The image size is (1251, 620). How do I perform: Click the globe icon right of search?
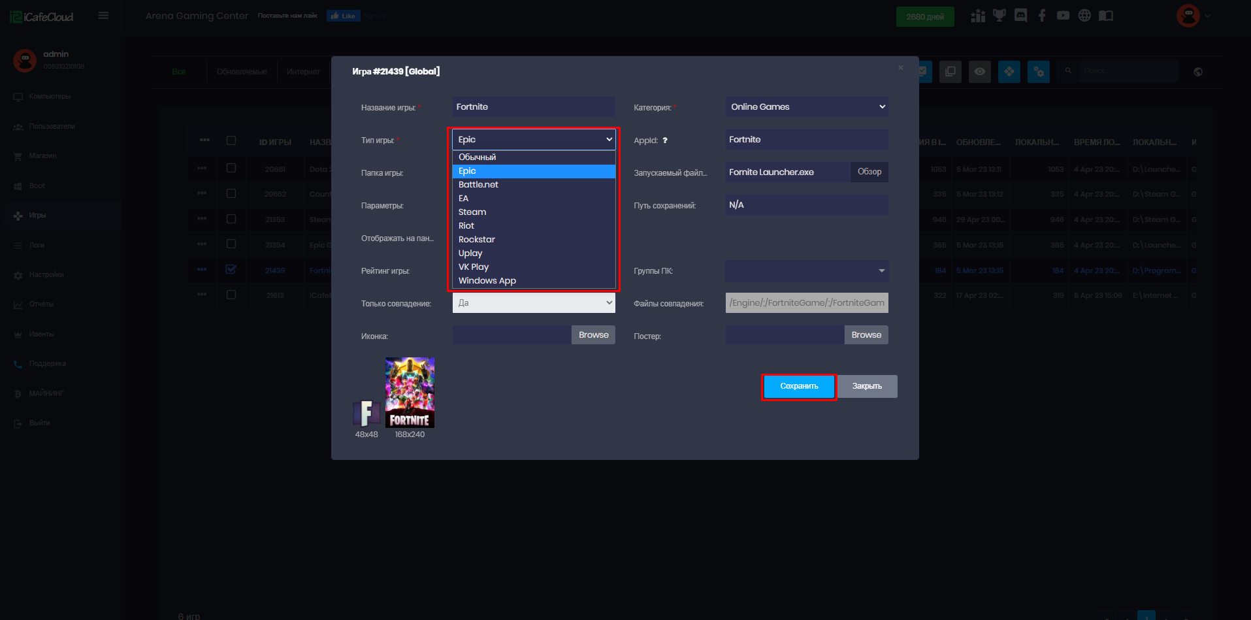pos(1198,72)
